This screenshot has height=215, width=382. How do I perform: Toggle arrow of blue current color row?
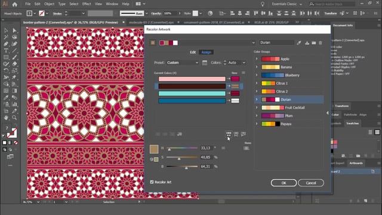pos(229,100)
